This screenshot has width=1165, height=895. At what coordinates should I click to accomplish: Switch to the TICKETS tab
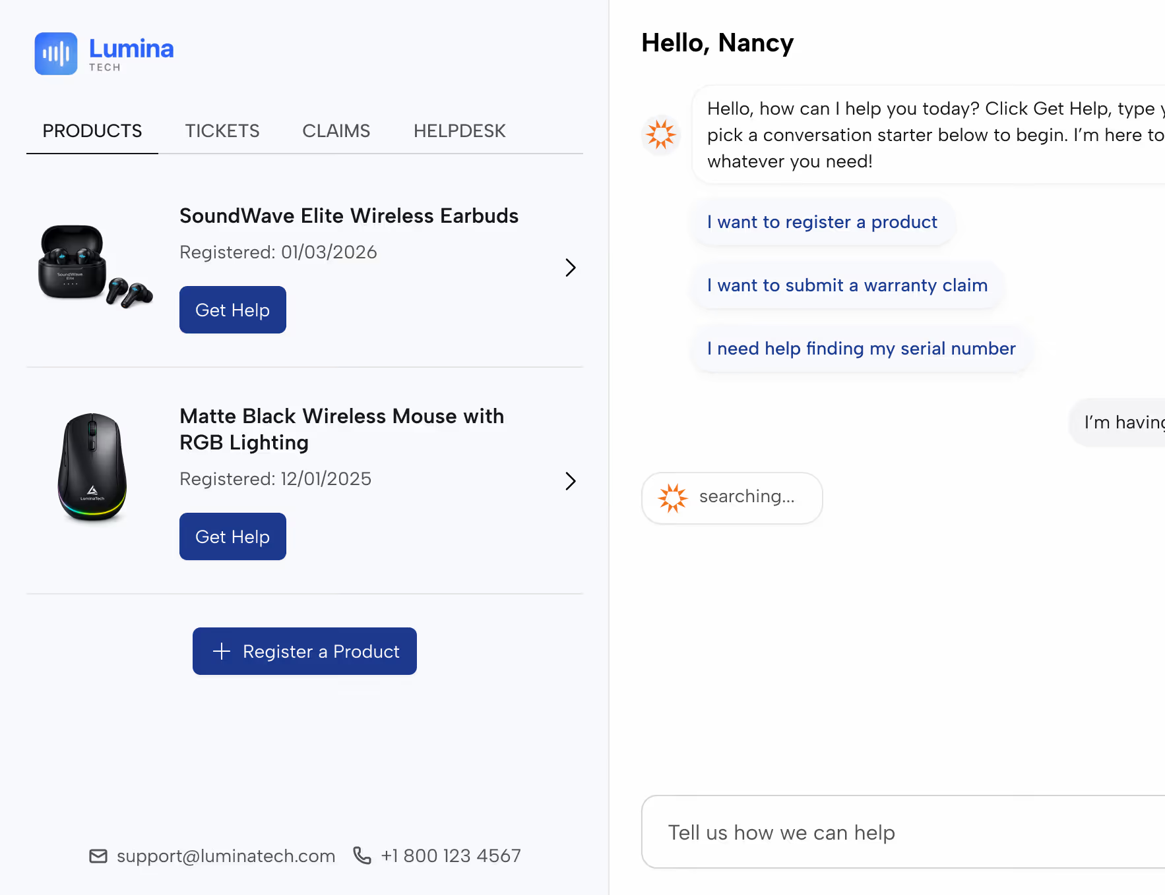(x=222, y=130)
